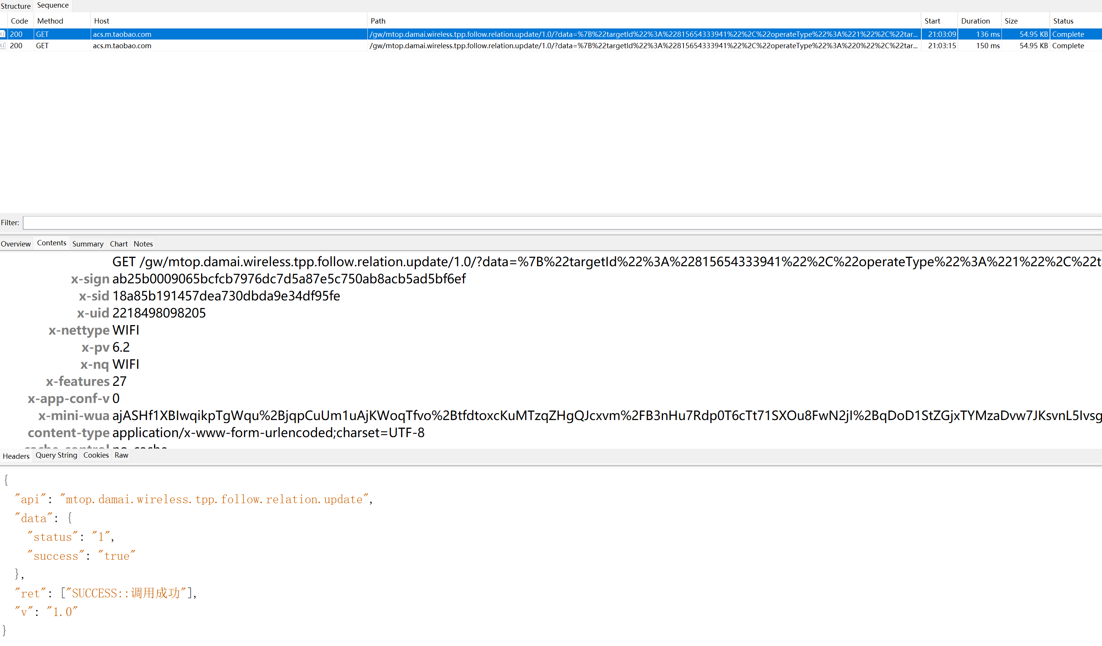Sort requests by Duration column header

[x=975, y=21]
